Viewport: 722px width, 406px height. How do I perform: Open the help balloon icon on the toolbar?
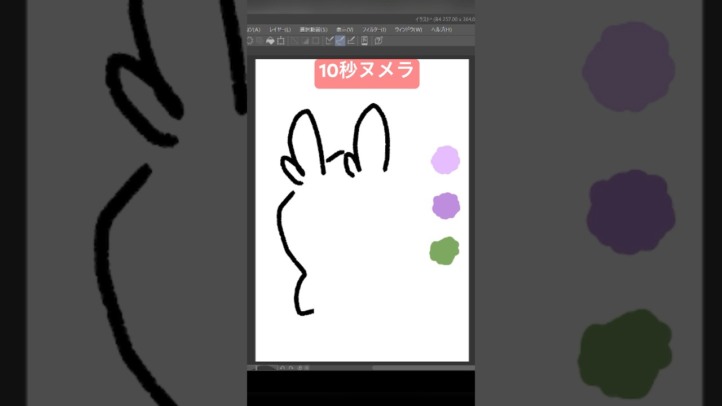coord(378,40)
